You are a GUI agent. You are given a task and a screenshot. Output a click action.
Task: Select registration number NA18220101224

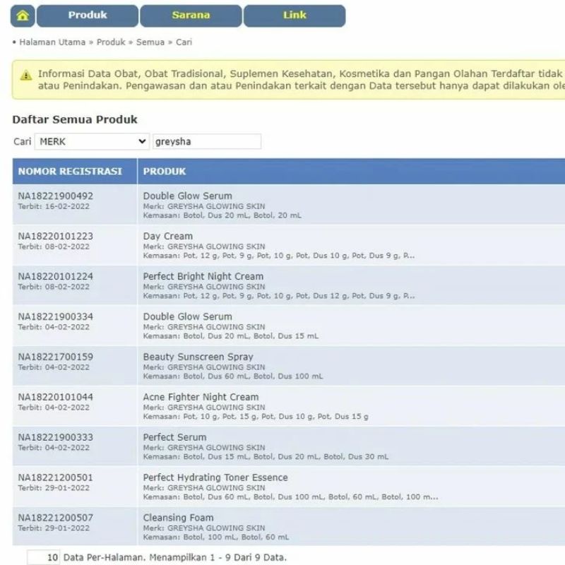pos(56,276)
